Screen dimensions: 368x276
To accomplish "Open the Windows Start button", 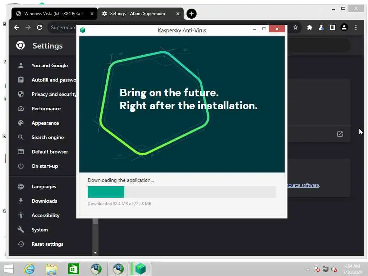I will pyautogui.click(x=9, y=269).
